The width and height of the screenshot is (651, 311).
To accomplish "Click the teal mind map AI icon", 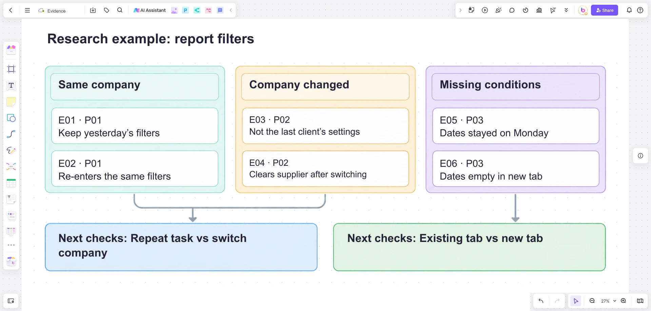I will 197,10.
